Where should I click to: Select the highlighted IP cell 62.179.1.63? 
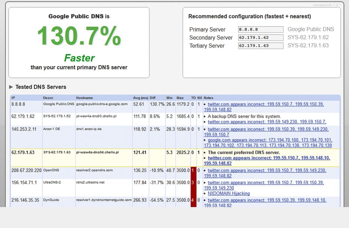pyautogui.click(x=23, y=153)
